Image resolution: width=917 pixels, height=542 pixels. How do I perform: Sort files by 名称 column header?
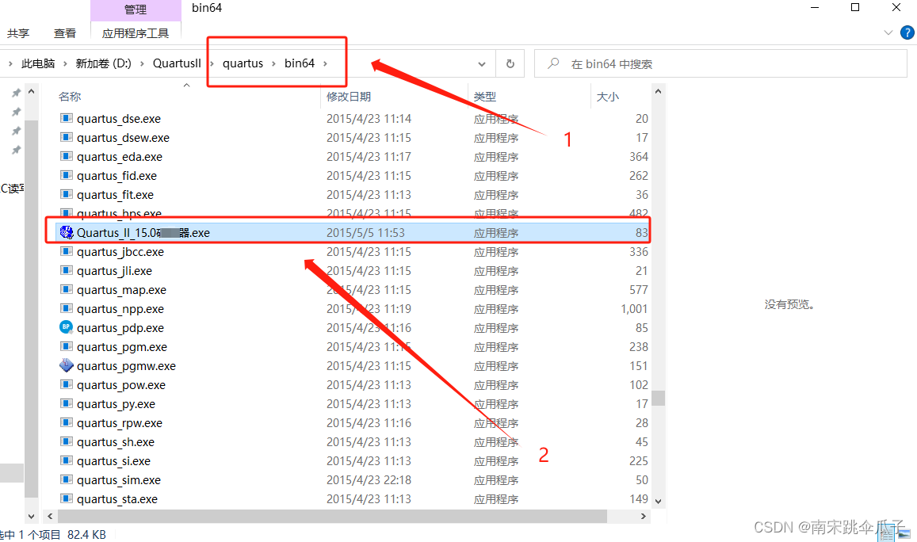[x=70, y=97]
